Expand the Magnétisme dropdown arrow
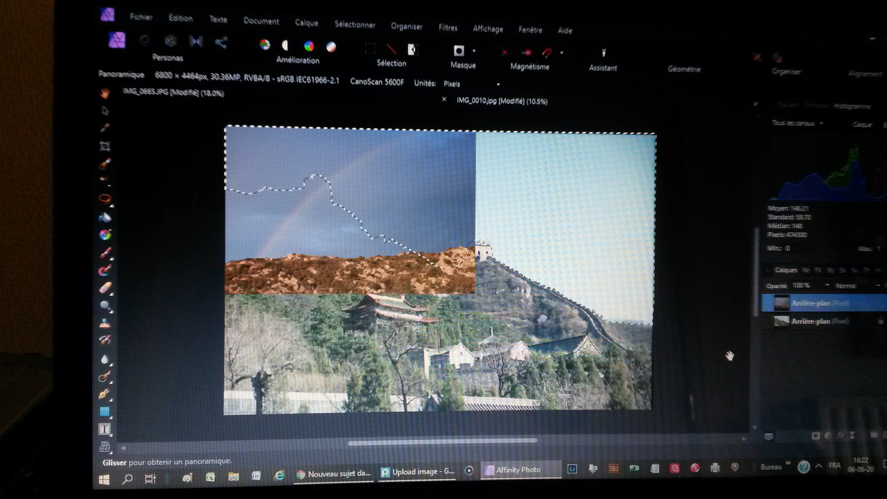The width and height of the screenshot is (887, 499). tap(562, 53)
